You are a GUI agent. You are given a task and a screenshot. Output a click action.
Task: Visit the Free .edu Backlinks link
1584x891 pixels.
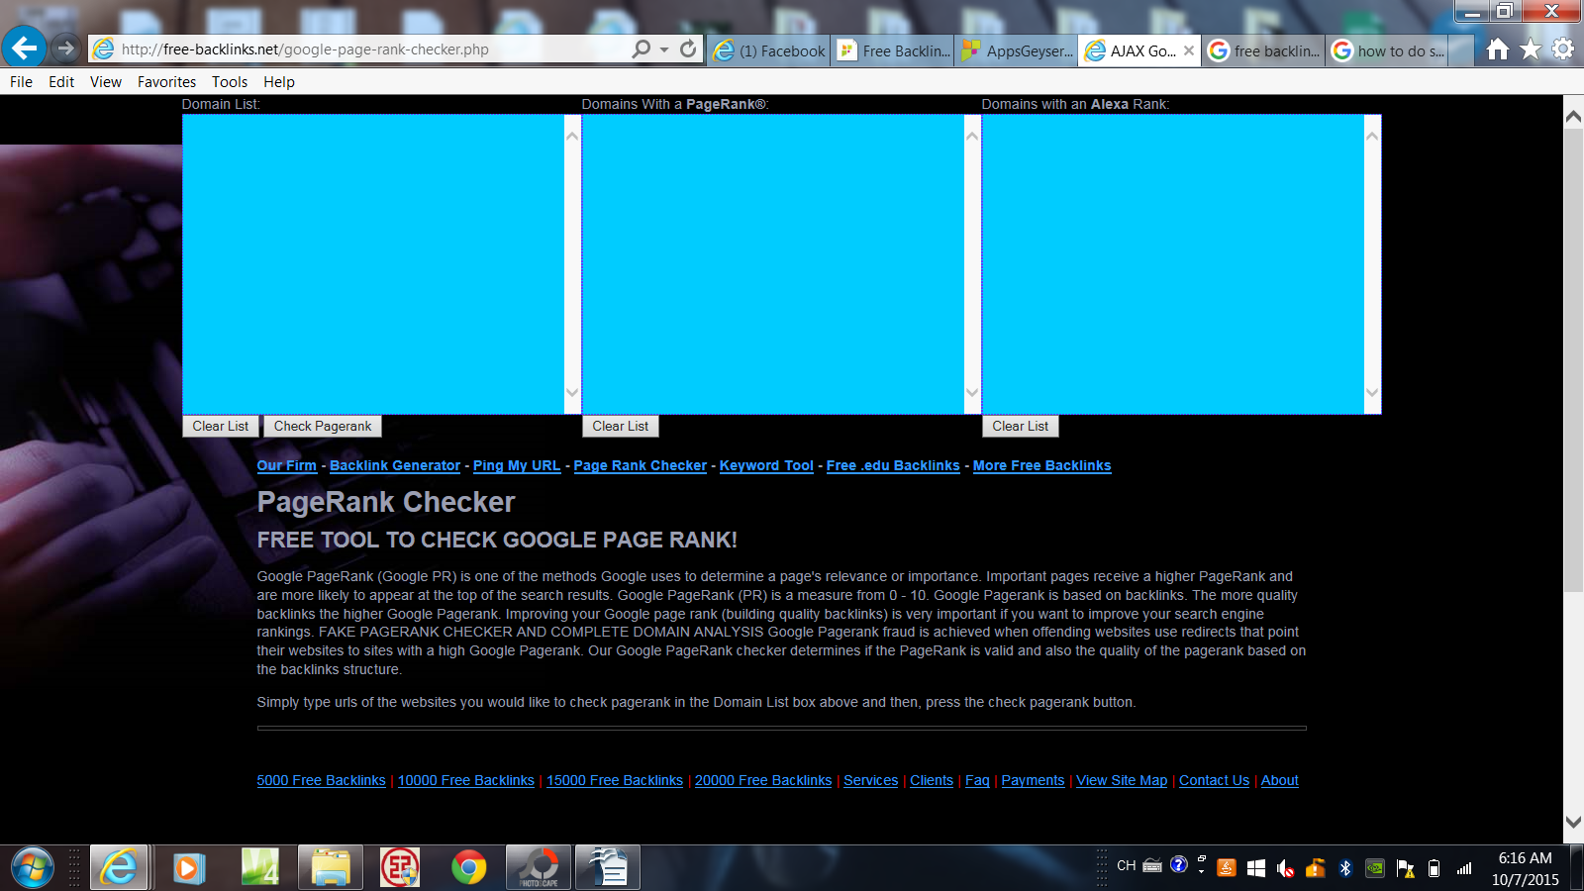coord(893,465)
